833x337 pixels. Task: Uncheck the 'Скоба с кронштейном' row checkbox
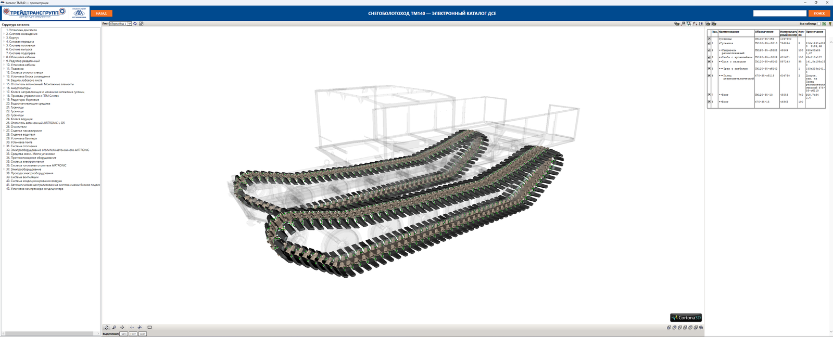[x=709, y=57]
